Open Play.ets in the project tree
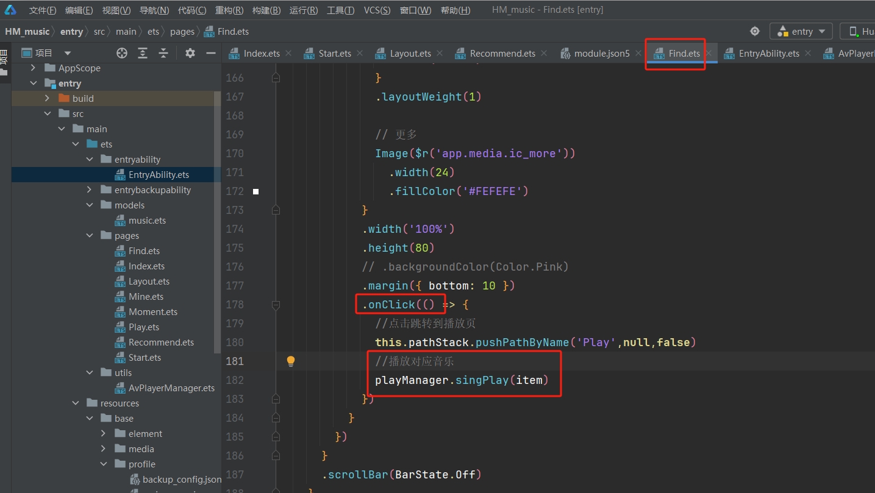 tap(143, 327)
